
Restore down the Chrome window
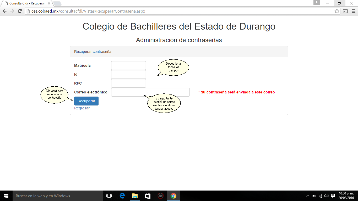coord(340,3)
